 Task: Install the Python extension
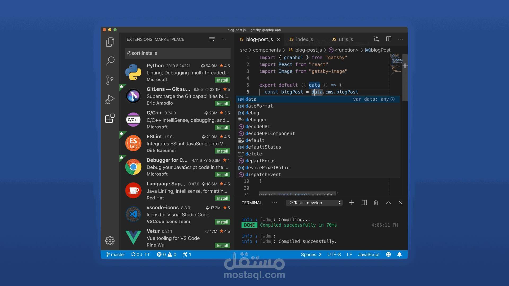[222, 80]
